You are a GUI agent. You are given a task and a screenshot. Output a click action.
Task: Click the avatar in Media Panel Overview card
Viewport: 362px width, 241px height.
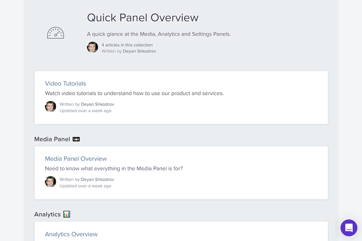click(51, 182)
